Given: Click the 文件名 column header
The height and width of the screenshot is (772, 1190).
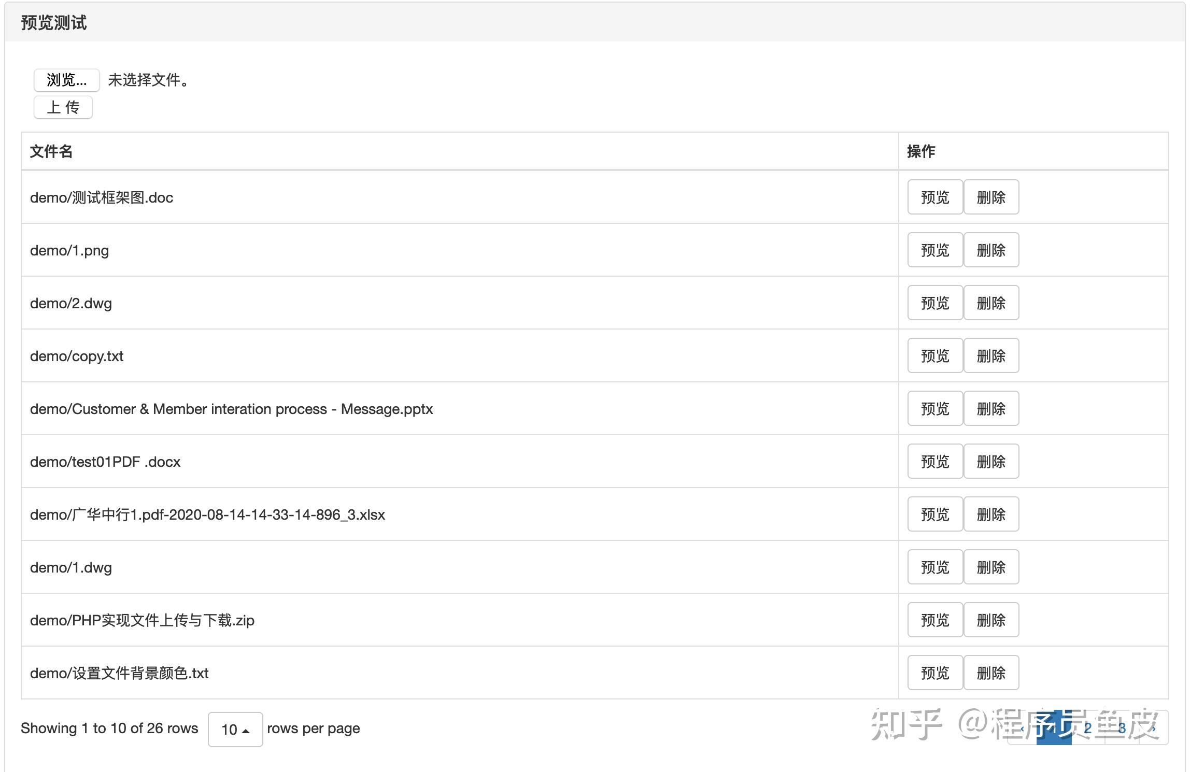Looking at the screenshot, I should pos(51,151).
